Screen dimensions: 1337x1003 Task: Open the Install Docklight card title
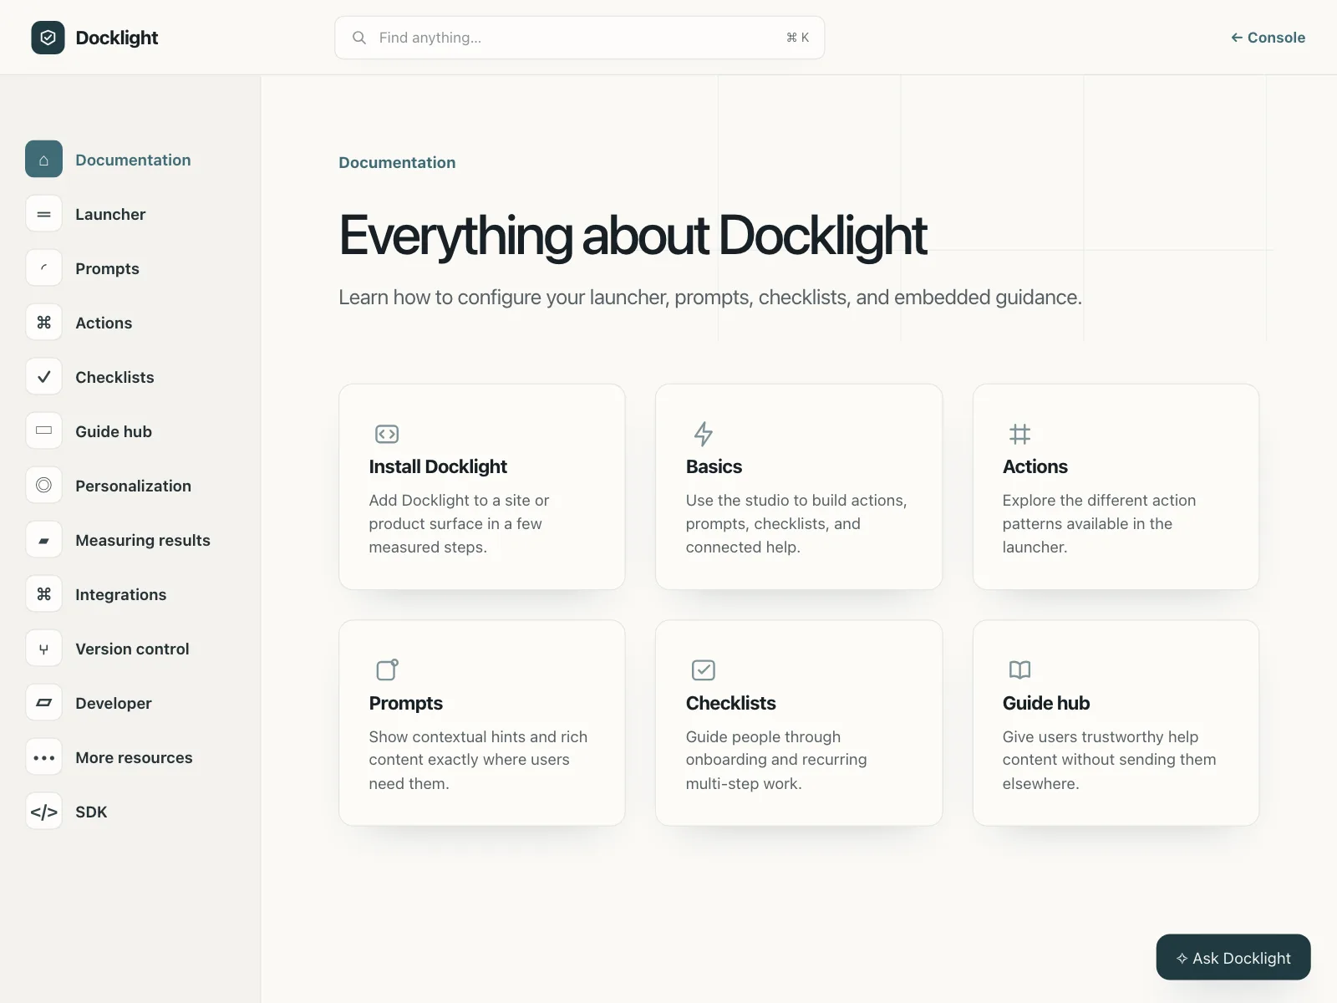(x=438, y=466)
